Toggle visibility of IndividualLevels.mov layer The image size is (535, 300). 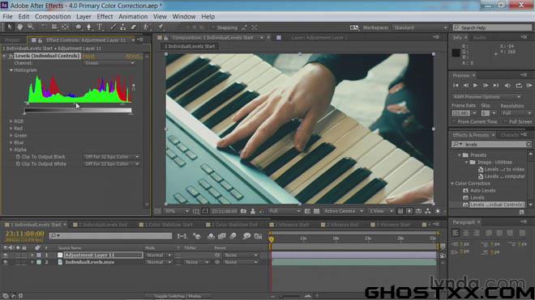tap(5, 262)
